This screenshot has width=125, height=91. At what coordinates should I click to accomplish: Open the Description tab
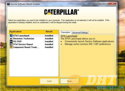66,32
